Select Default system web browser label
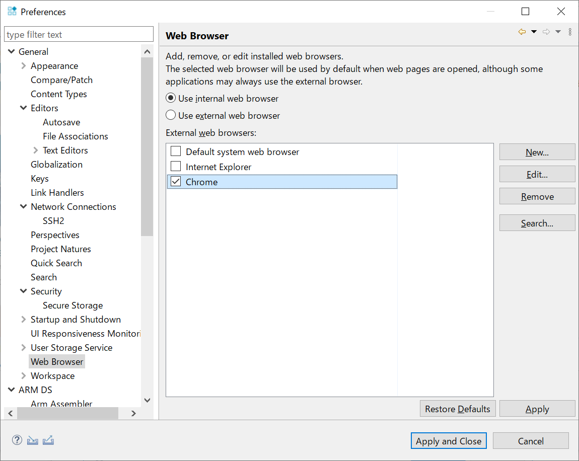 point(242,151)
